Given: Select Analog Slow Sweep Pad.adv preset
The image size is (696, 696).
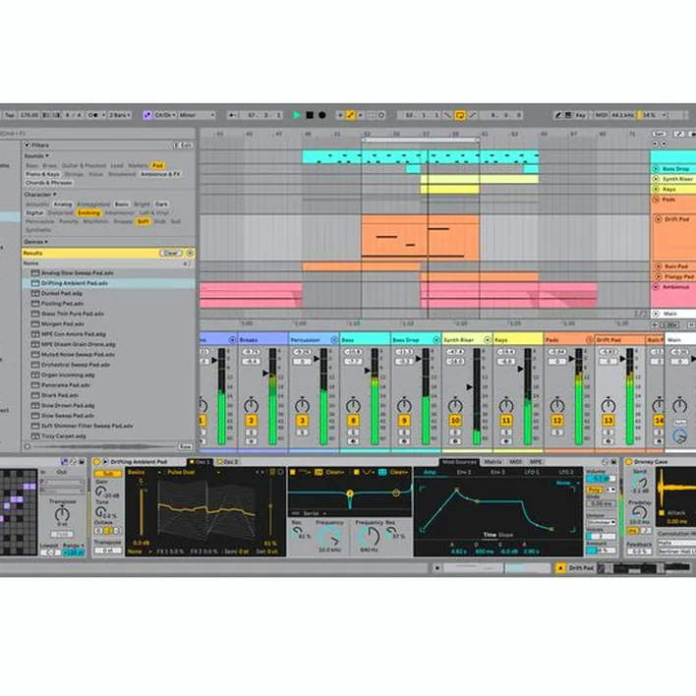Looking at the screenshot, I should point(108,273).
